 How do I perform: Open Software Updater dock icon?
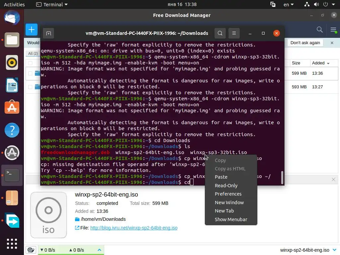tap(12, 153)
